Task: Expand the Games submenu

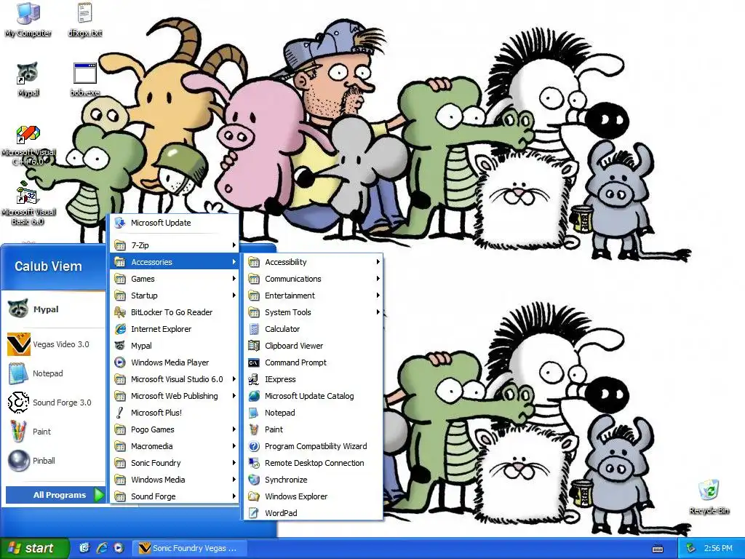Action: (x=175, y=279)
